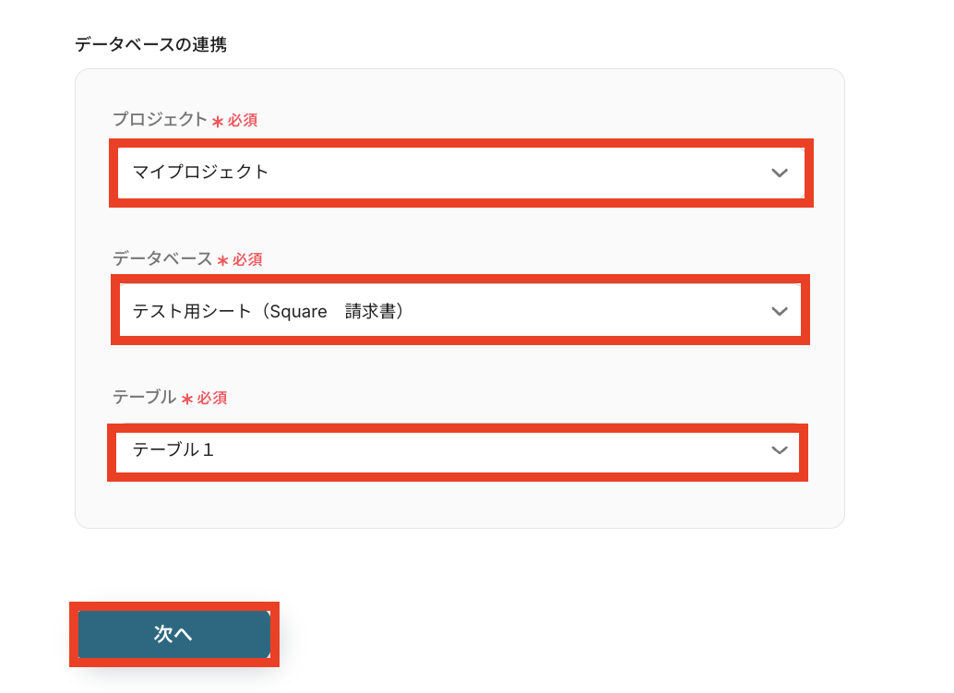Click the 必須 badge next to データベース

point(247,260)
